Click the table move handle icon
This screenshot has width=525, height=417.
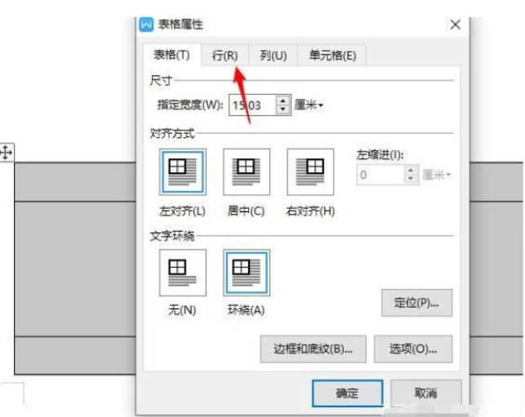[x=7, y=153]
